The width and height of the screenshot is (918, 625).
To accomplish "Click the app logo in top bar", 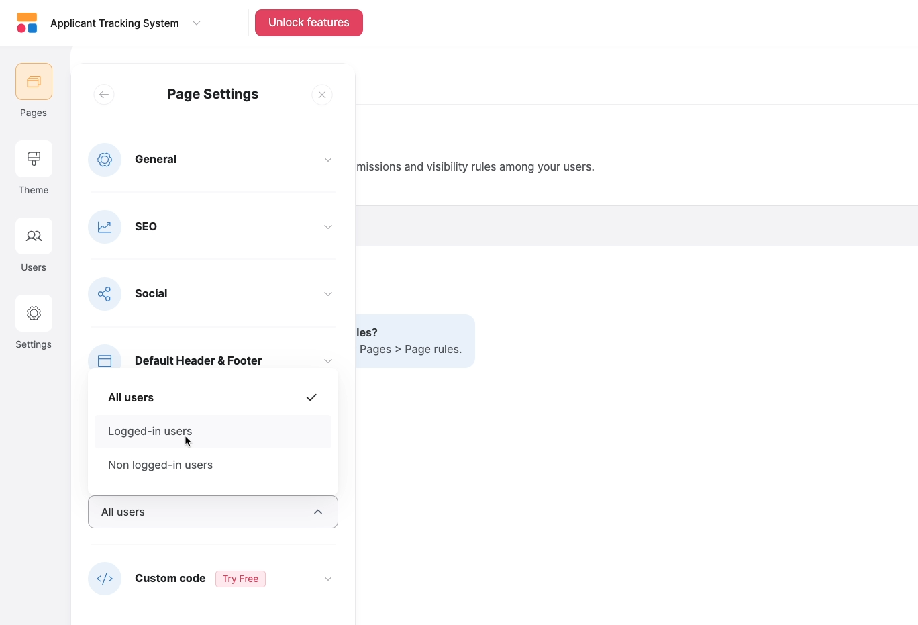I will pyautogui.click(x=27, y=23).
